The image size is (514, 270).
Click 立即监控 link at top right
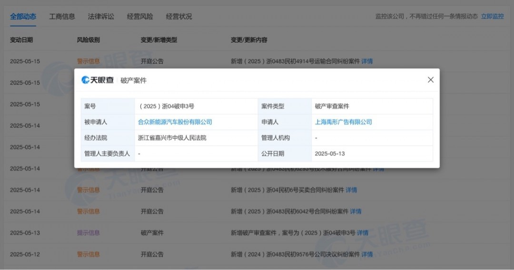[493, 16]
